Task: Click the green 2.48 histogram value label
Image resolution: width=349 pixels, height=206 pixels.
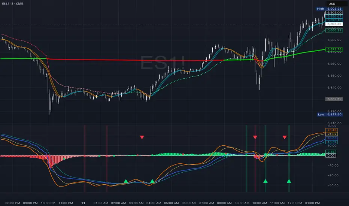Action: [x=331, y=152]
